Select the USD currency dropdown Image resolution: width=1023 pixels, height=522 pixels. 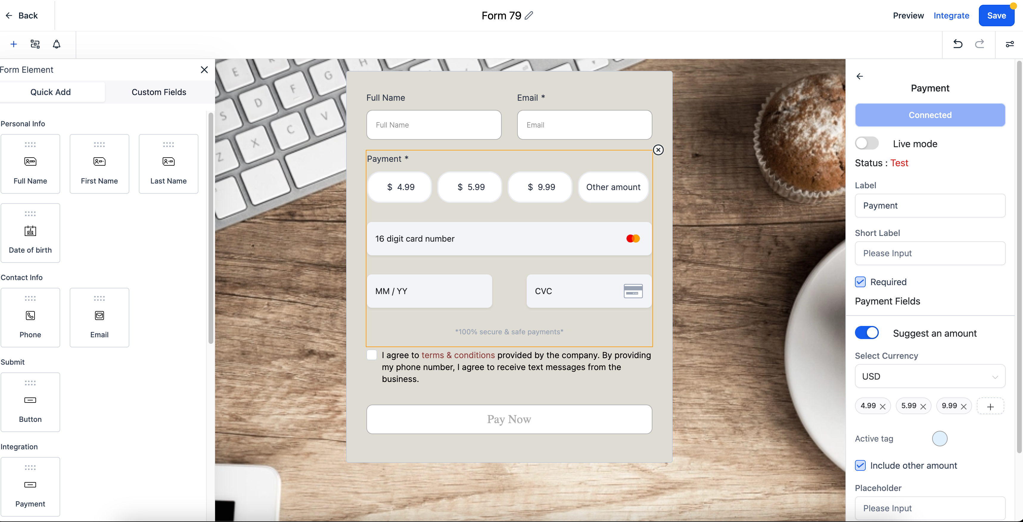point(930,376)
